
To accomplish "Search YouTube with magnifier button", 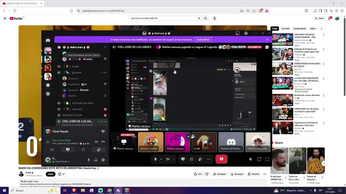I will click(205, 18).
